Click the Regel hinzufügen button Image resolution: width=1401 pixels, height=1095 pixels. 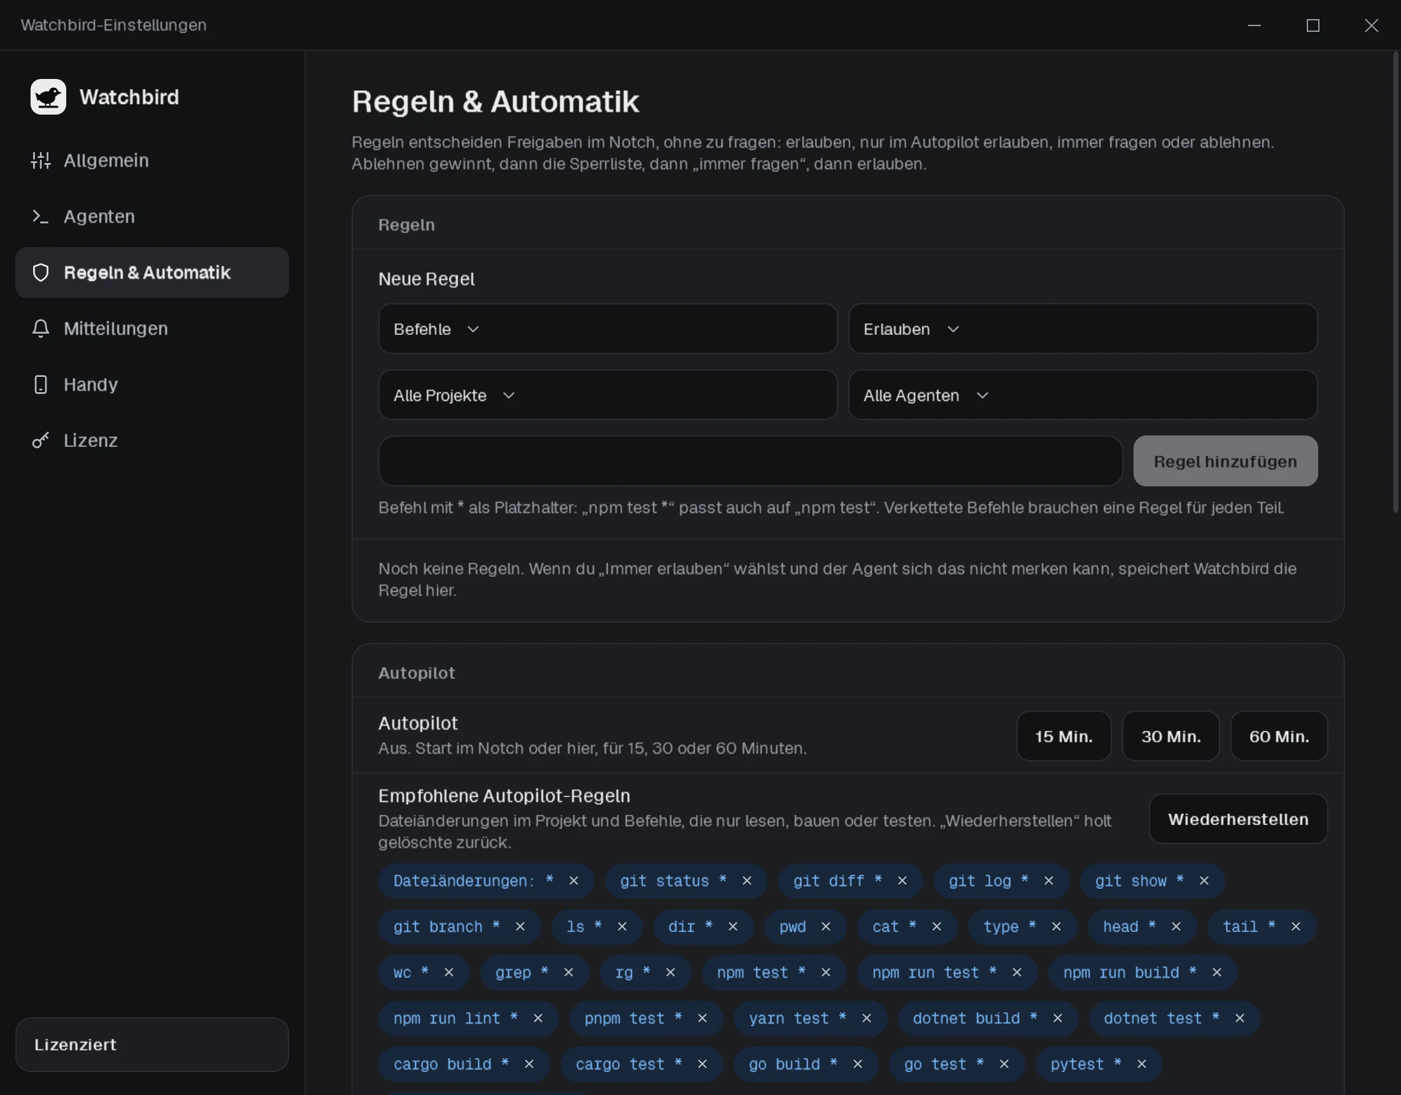tap(1225, 461)
